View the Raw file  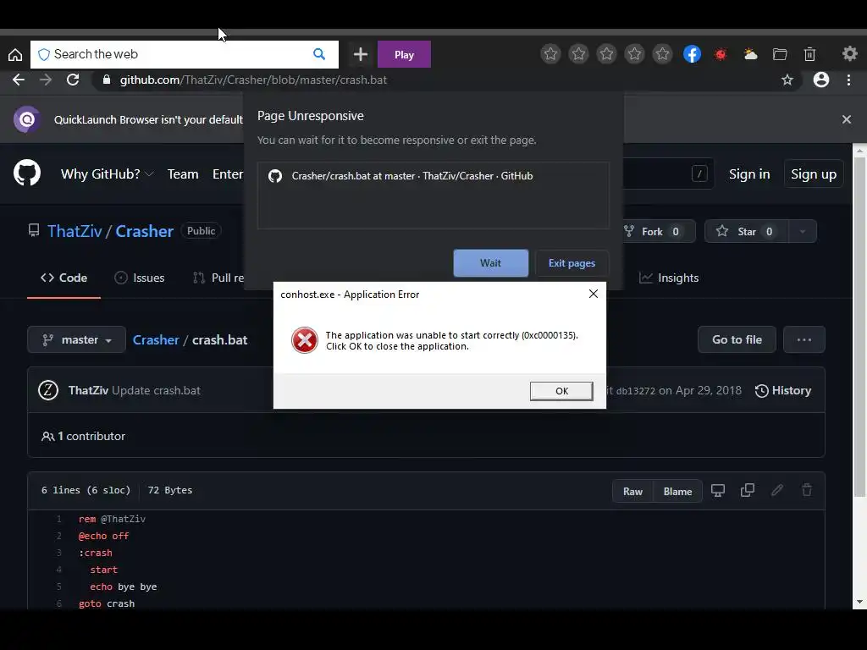tap(632, 492)
